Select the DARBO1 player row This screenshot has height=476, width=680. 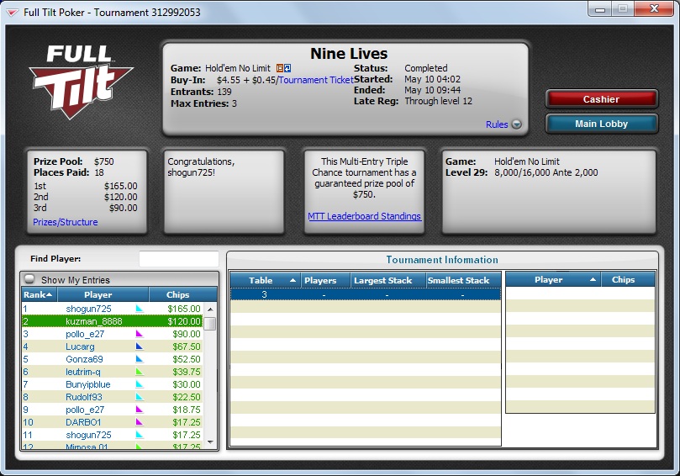pyautogui.click(x=112, y=422)
